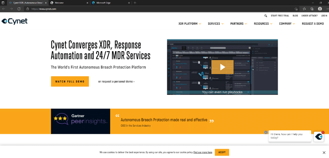Image resolution: width=329 pixels, height=158 pixels.
Task: Open the PARTNERS menu item
Action: click(x=237, y=24)
